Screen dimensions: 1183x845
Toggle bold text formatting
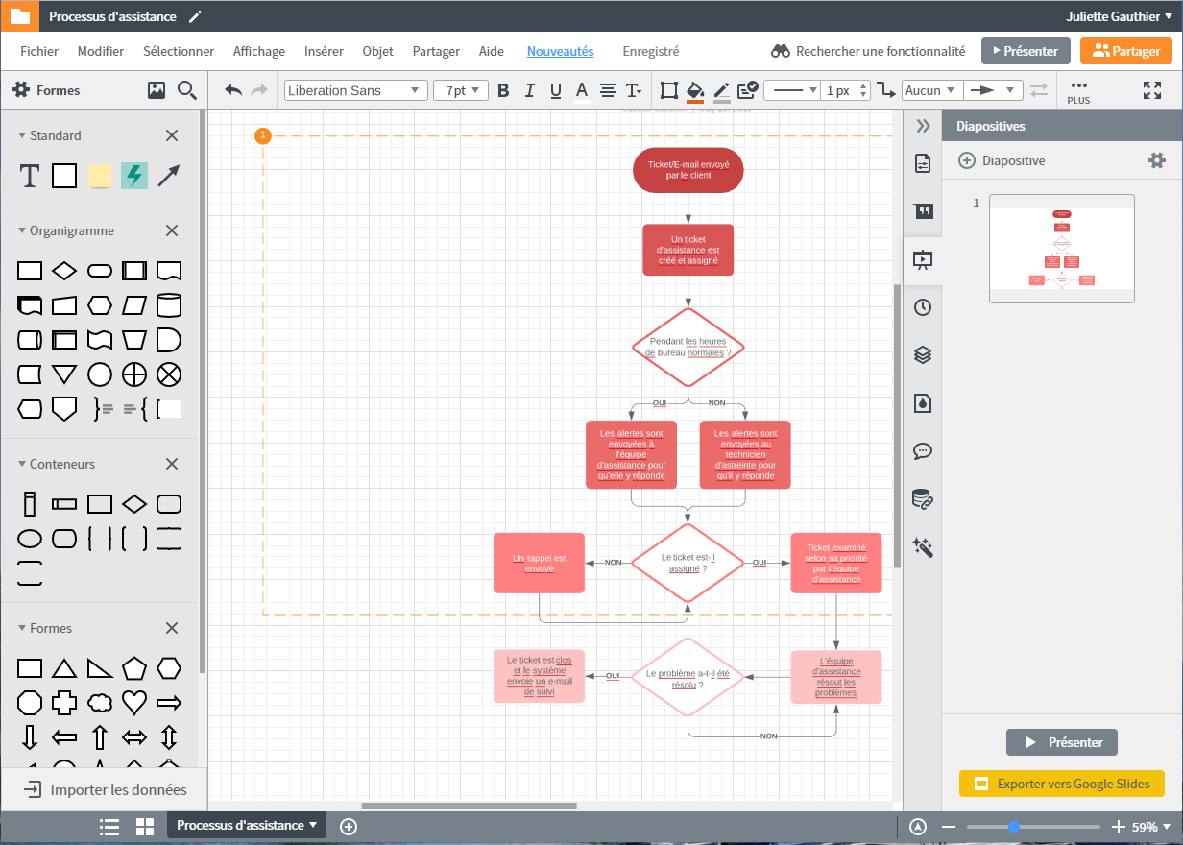pyautogui.click(x=503, y=89)
